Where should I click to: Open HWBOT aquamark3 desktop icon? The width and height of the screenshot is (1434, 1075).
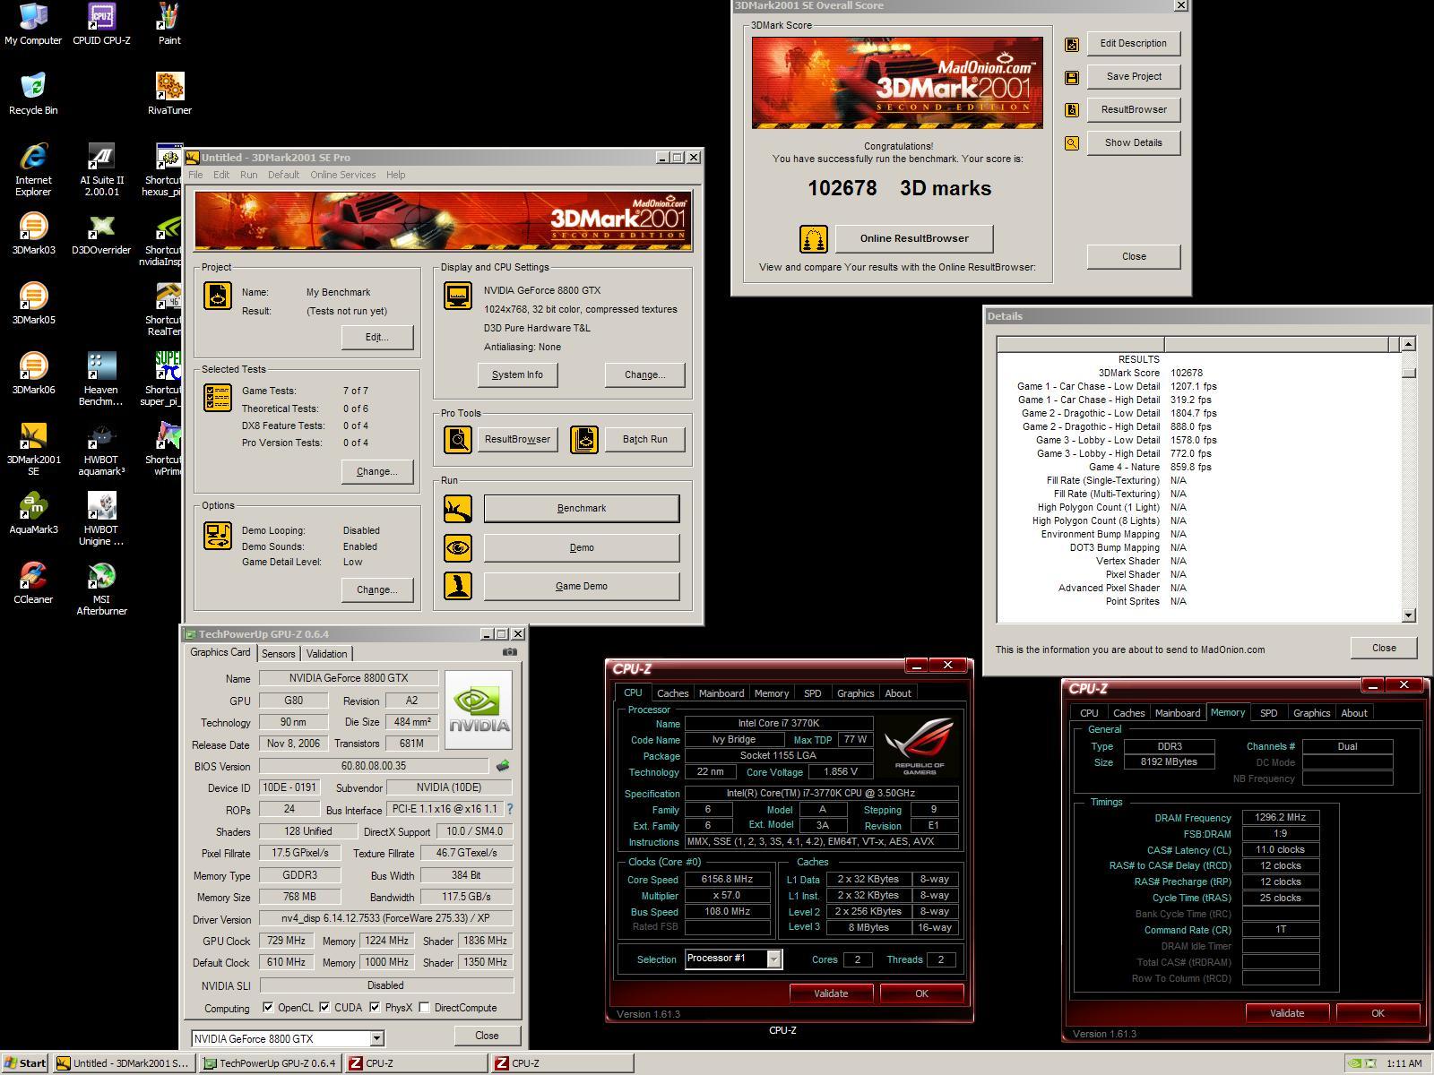coord(101,449)
